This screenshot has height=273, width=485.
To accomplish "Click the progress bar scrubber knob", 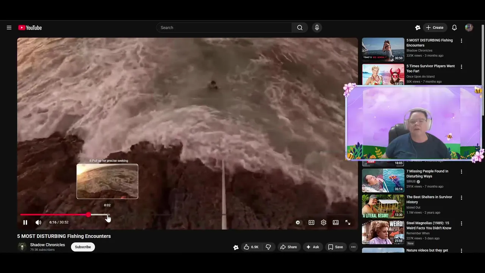I will click(x=88, y=215).
